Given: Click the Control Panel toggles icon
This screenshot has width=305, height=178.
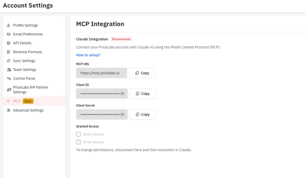Looking at the screenshot, I should point(9,78).
